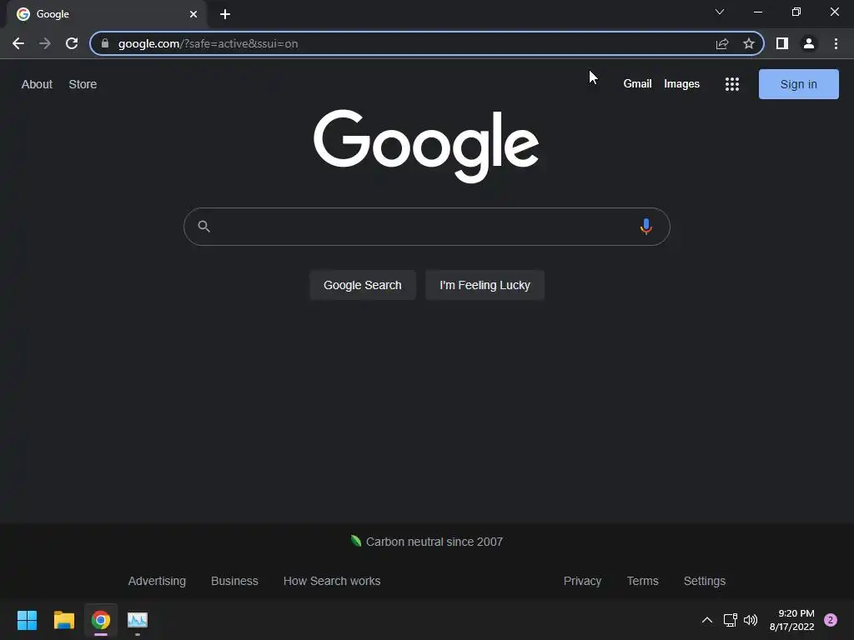
Task: Open a new tab with plus button
Action: click(x=225, y=14)
